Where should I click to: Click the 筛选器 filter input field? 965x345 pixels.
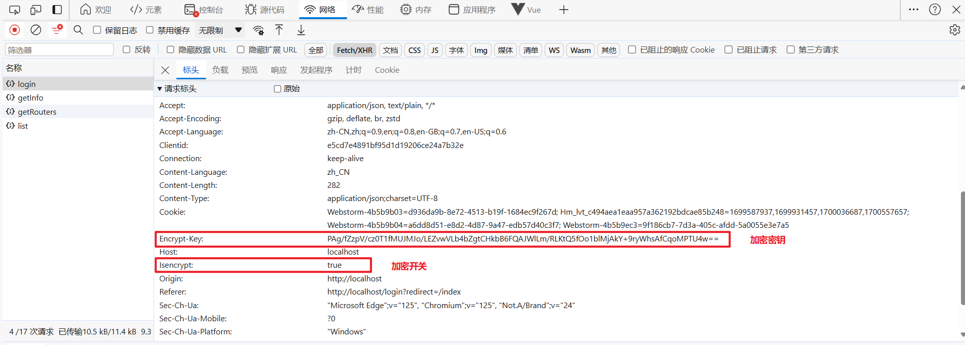coord(60,50)
